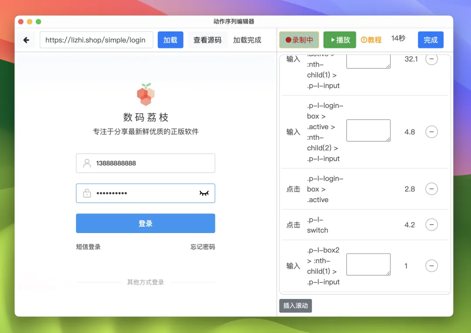471x333 pixels.
Task: Click text area of .p-l-box2 input step
Action: click(x=368, y=264)
